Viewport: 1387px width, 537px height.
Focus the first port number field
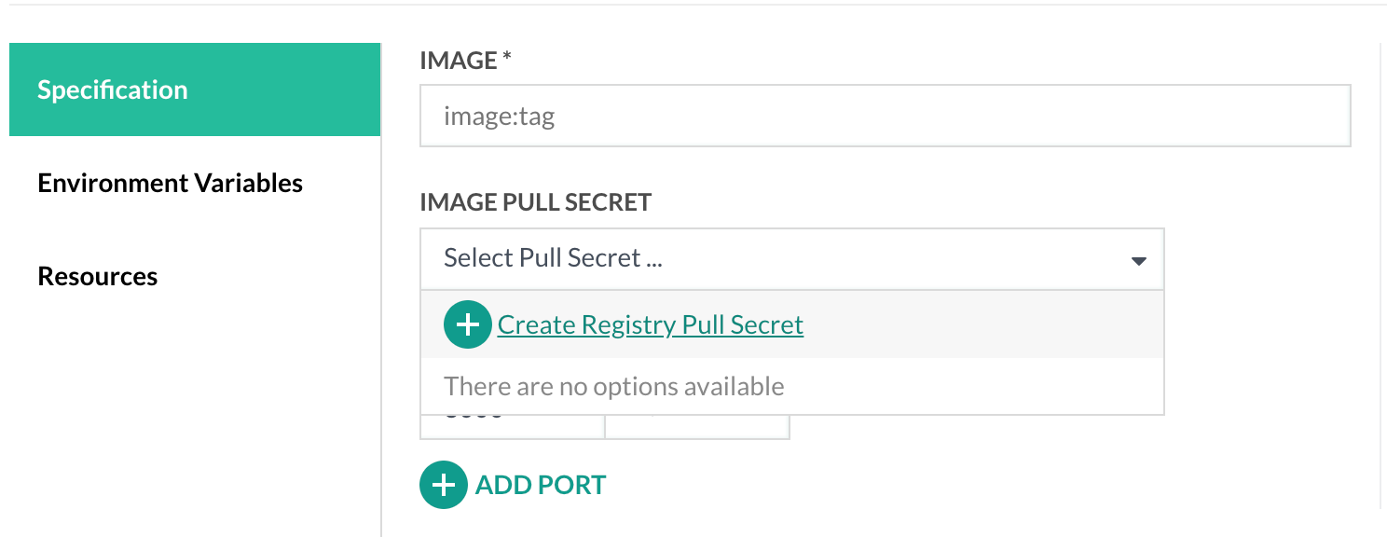[x=512, y=427]
